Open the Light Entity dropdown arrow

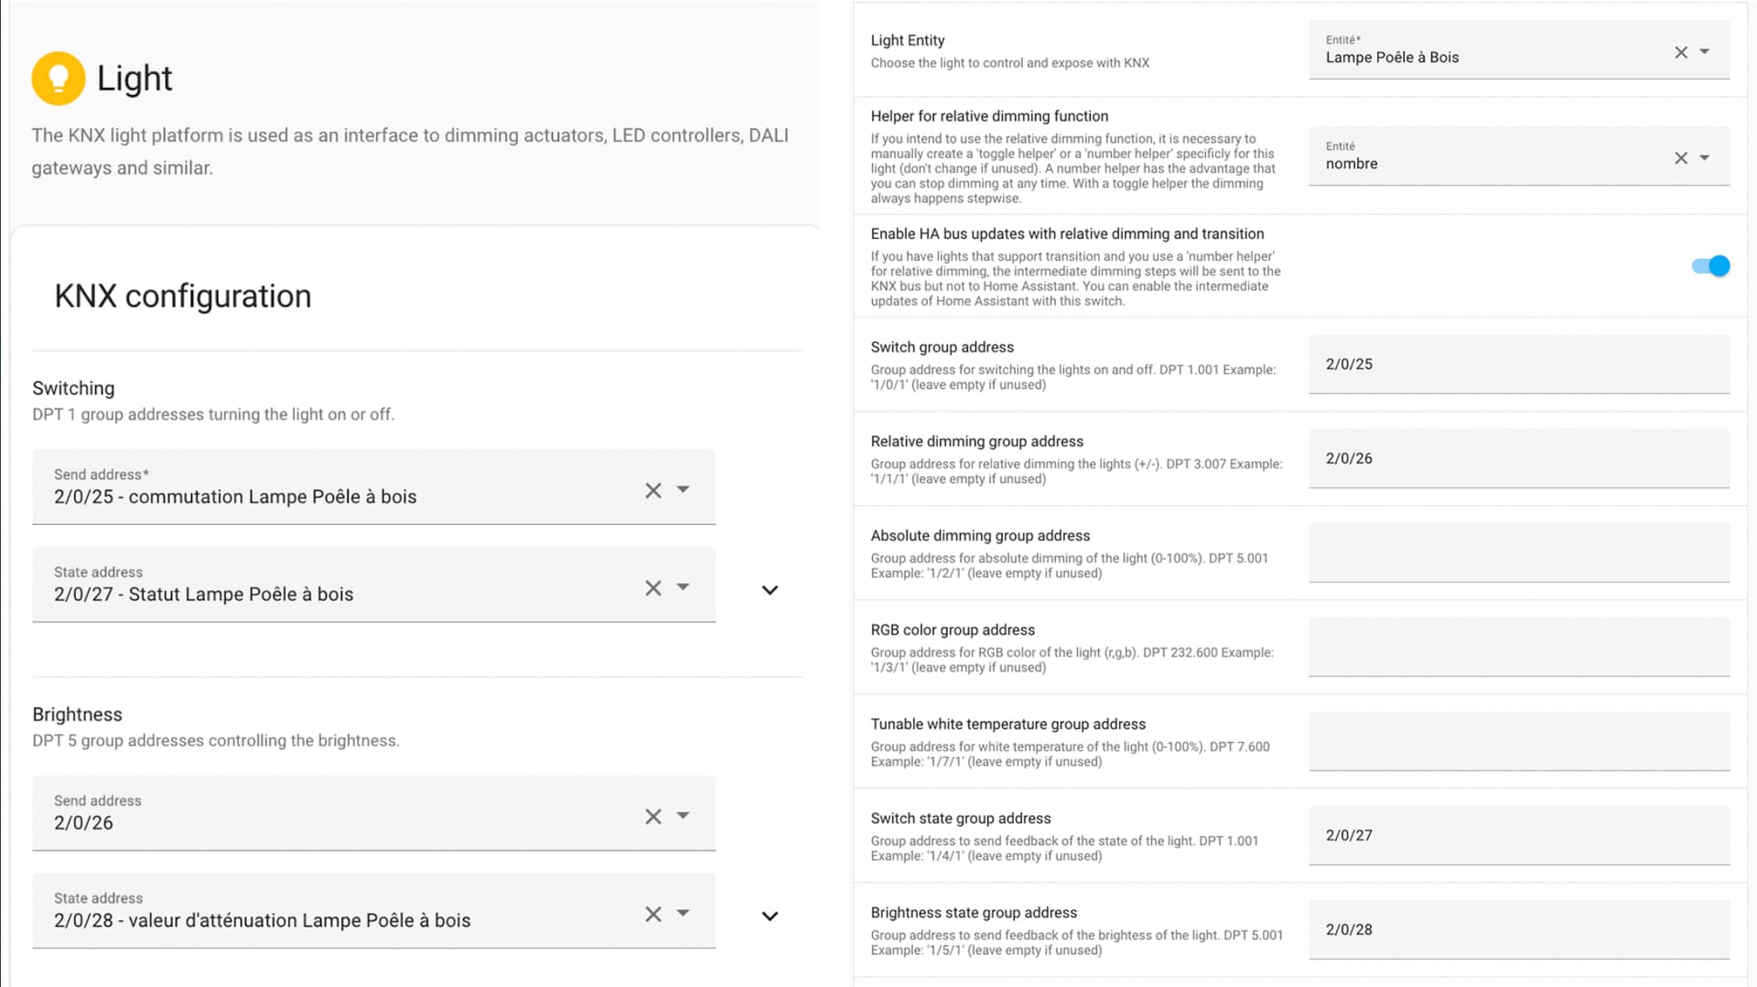coord(1704,52)
